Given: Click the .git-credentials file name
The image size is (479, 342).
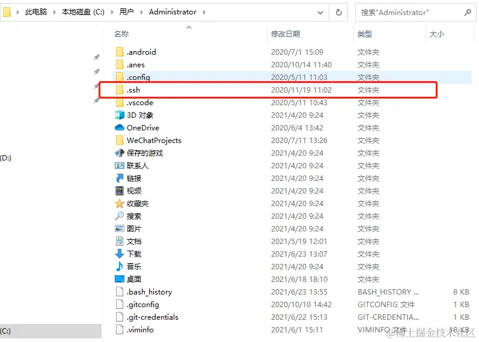Looking at the screenshot, I should (153, 317).
